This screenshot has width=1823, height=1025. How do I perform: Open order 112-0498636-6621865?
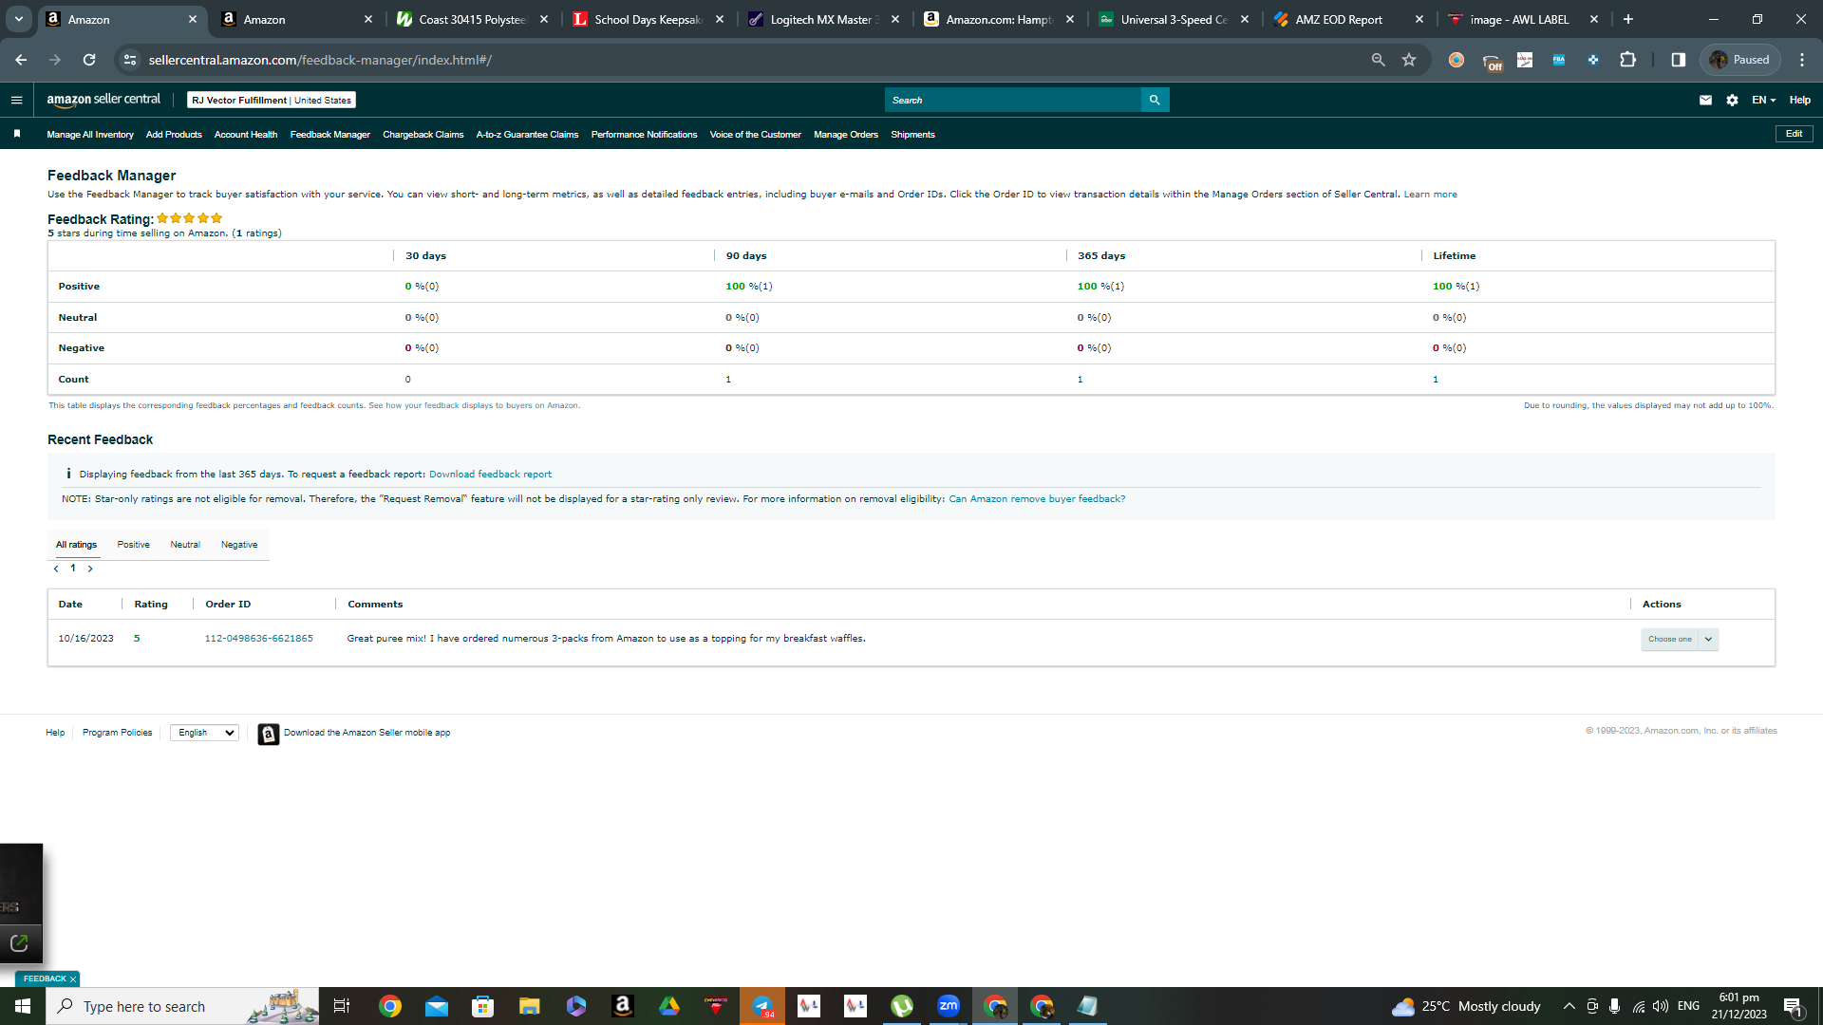[259, 639]
